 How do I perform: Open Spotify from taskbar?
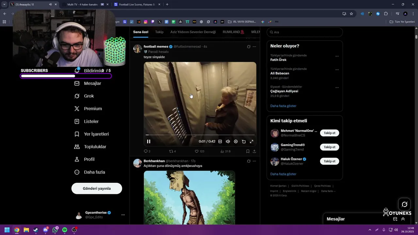pos(65,230)
